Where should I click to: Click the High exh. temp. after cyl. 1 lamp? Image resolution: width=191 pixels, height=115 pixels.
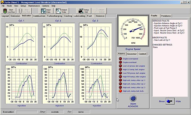click(120, 80)
